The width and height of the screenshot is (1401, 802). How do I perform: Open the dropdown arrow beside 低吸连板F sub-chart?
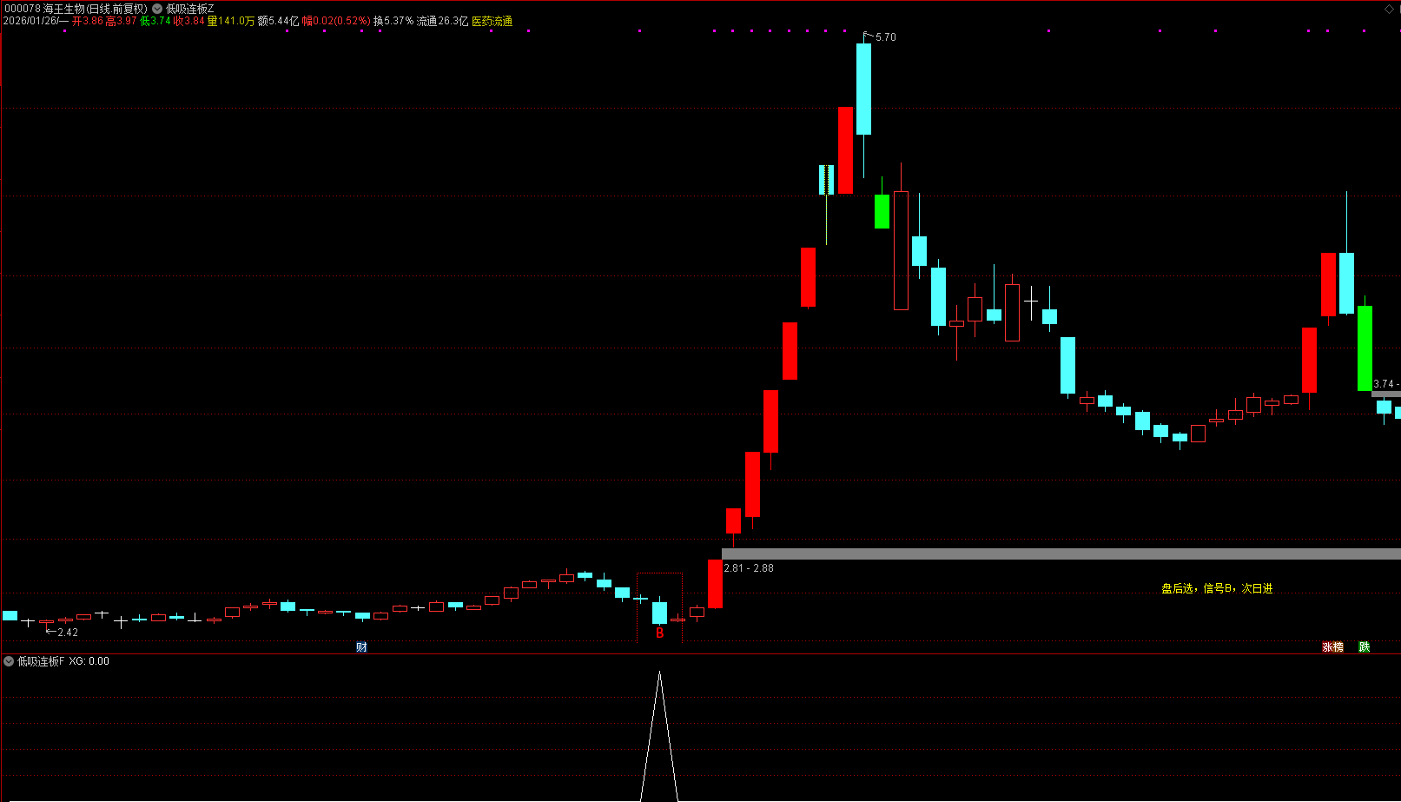pos(9,661)
